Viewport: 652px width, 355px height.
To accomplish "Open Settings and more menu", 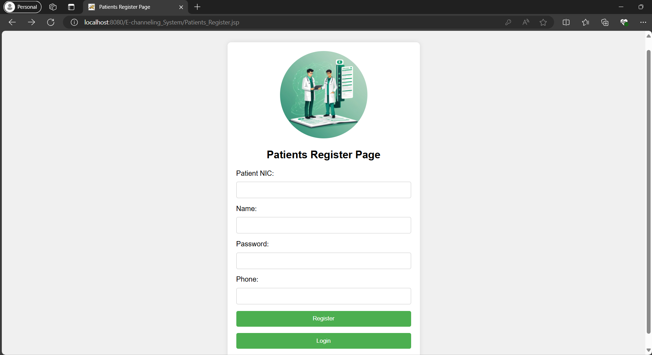I will point(643,22).
